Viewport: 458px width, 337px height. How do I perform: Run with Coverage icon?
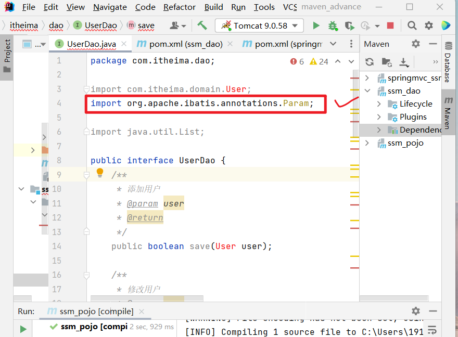(349, 25)
